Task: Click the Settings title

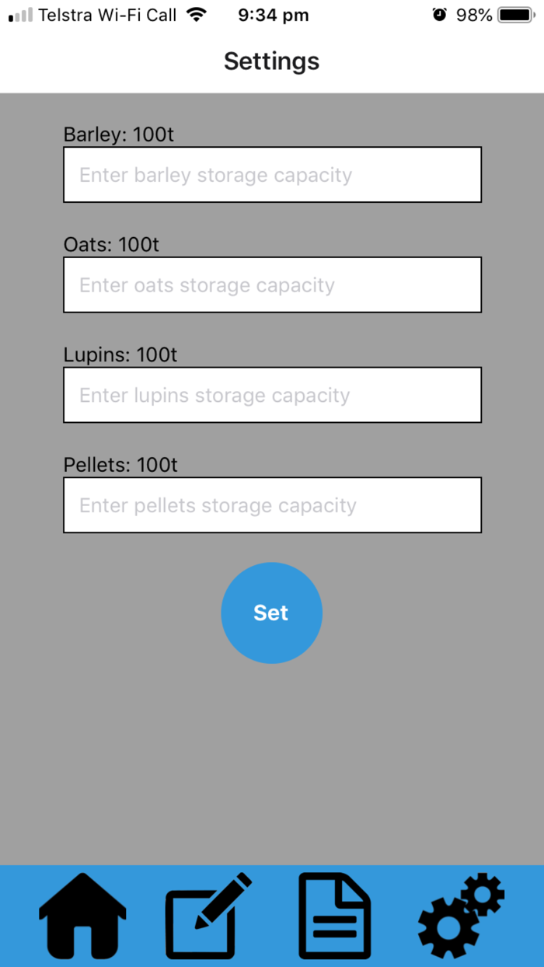Action: [271, 61]
